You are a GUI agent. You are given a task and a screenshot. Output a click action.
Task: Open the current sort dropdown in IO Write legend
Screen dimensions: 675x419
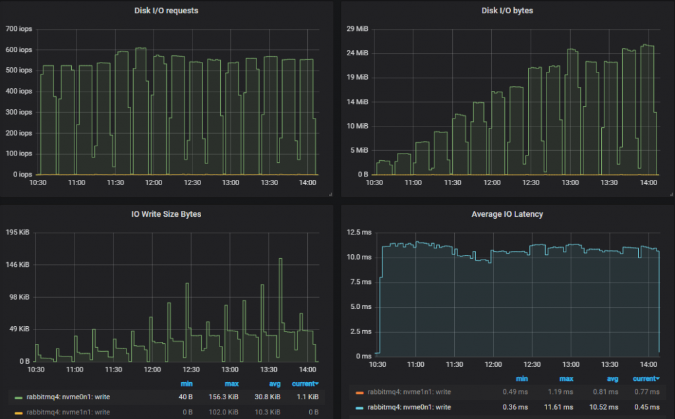(305, 383)
